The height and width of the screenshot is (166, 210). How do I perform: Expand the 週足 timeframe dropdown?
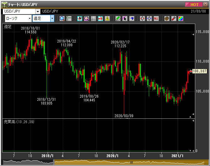pyautogui.click(x=52, y=19)
